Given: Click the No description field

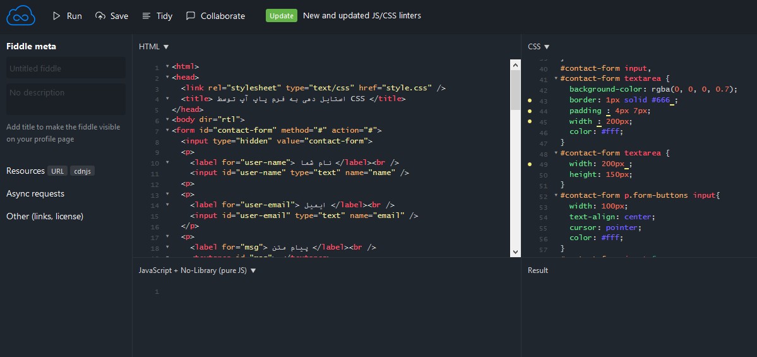Looking at the screenshot, I should click(66, 99).
